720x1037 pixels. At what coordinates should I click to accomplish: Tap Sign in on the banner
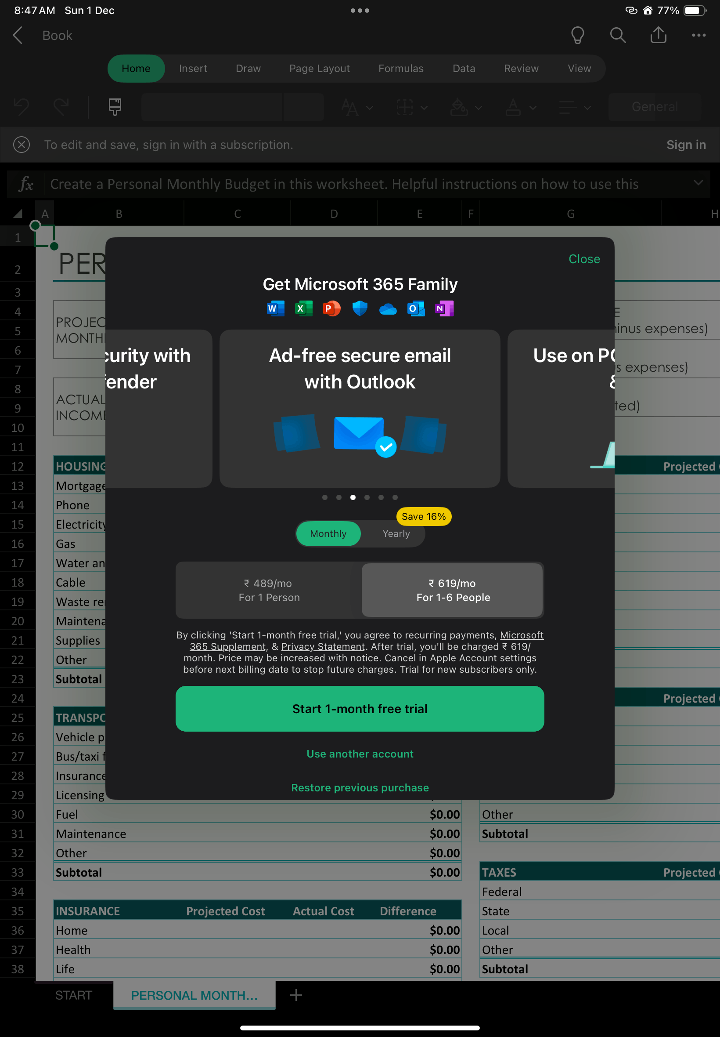pyautogui.click(x=686, y=145)
